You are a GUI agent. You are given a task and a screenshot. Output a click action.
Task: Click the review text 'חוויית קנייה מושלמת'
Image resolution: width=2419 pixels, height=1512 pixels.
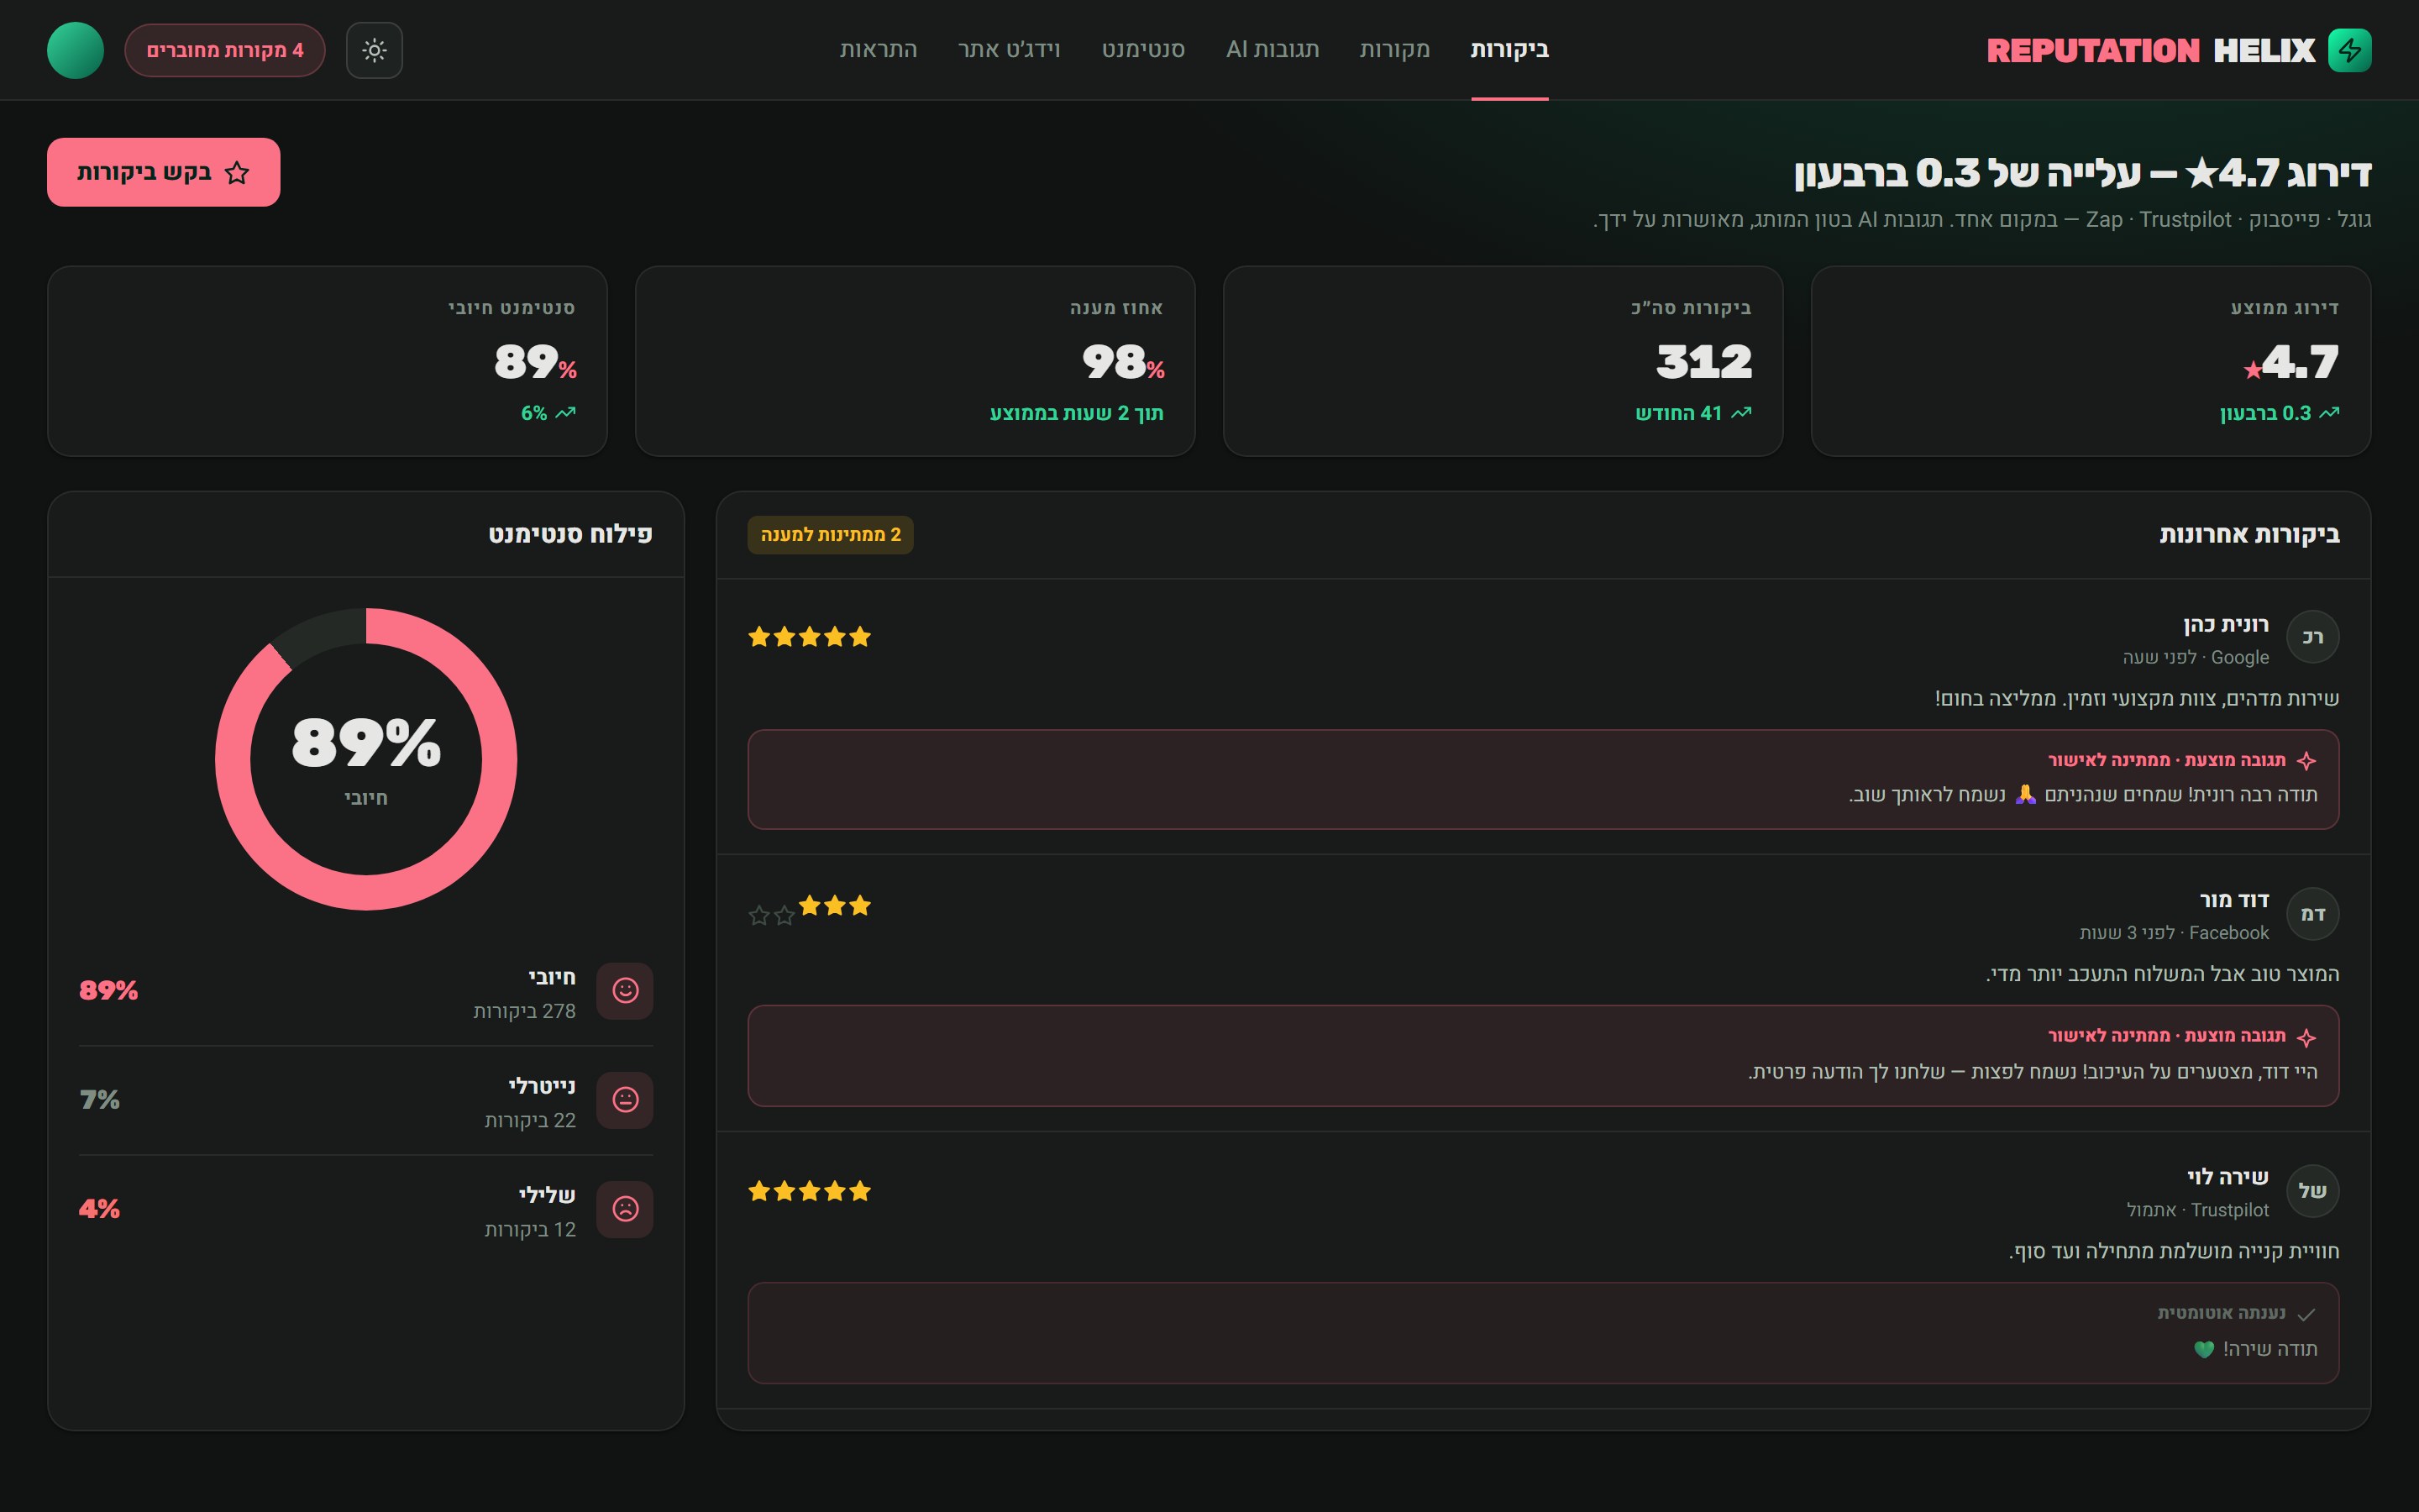point(2173,1251)
